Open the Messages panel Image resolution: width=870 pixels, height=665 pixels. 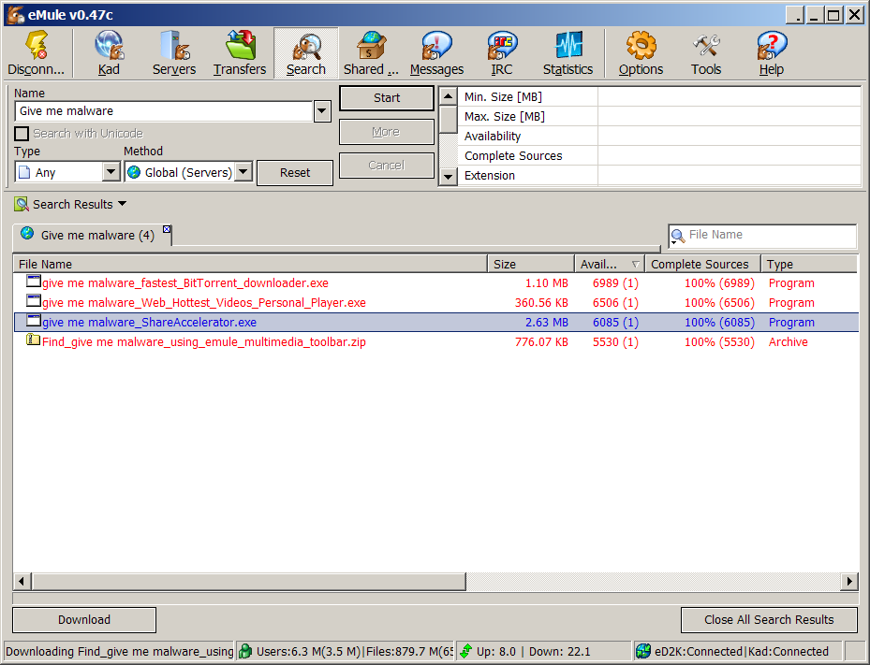436,53
